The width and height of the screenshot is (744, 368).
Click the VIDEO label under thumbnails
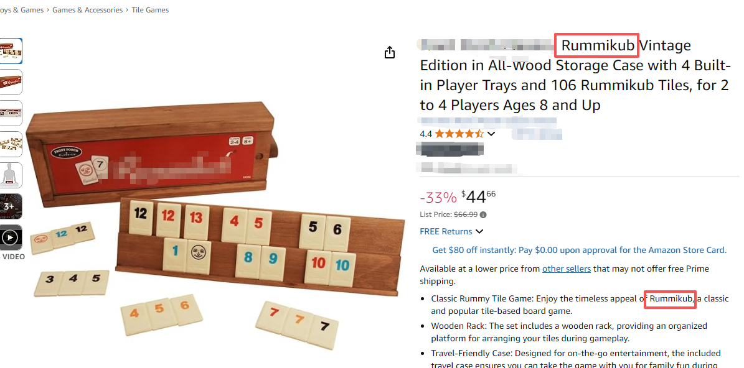click(x=14, y=257)
